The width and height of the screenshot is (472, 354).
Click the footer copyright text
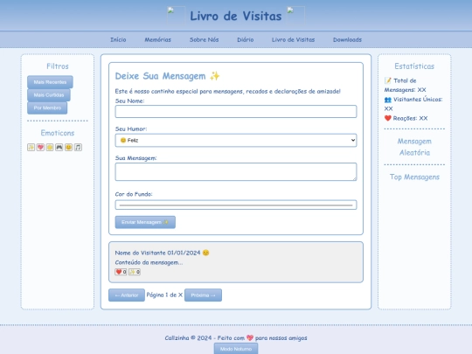(x=236, y=338)
